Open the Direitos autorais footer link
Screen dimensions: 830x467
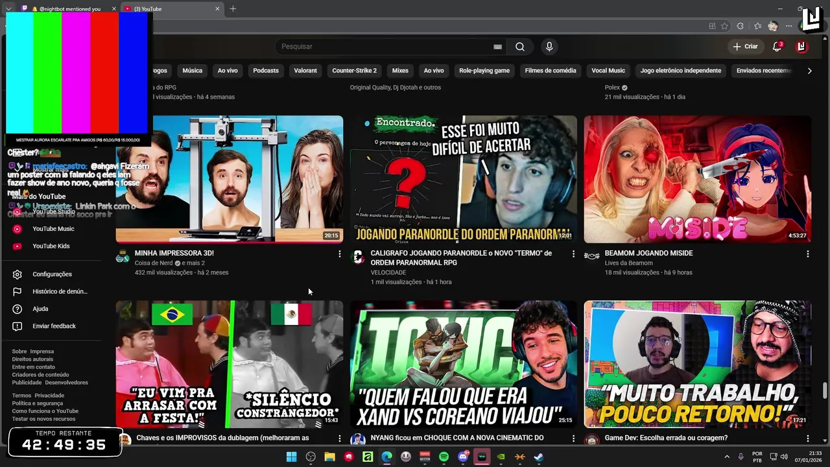coord(32,359)
